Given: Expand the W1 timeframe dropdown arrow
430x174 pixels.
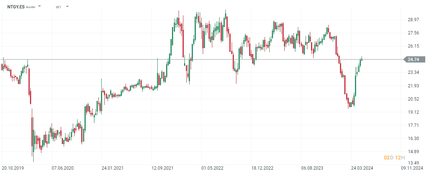Looking at the screenshot, I should point(67,7).
